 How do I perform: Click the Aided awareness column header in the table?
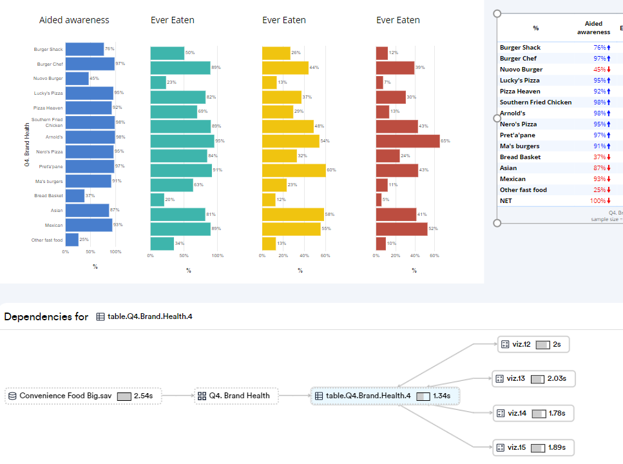click(x=593, y=28)
